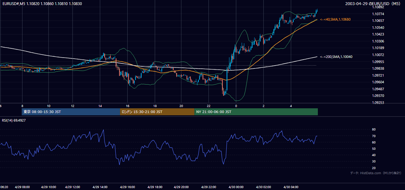The image size is (405, 190).
Task: Click the ロンドン 15:30-21:00 JST session bar
Action: tap(157, 112)
